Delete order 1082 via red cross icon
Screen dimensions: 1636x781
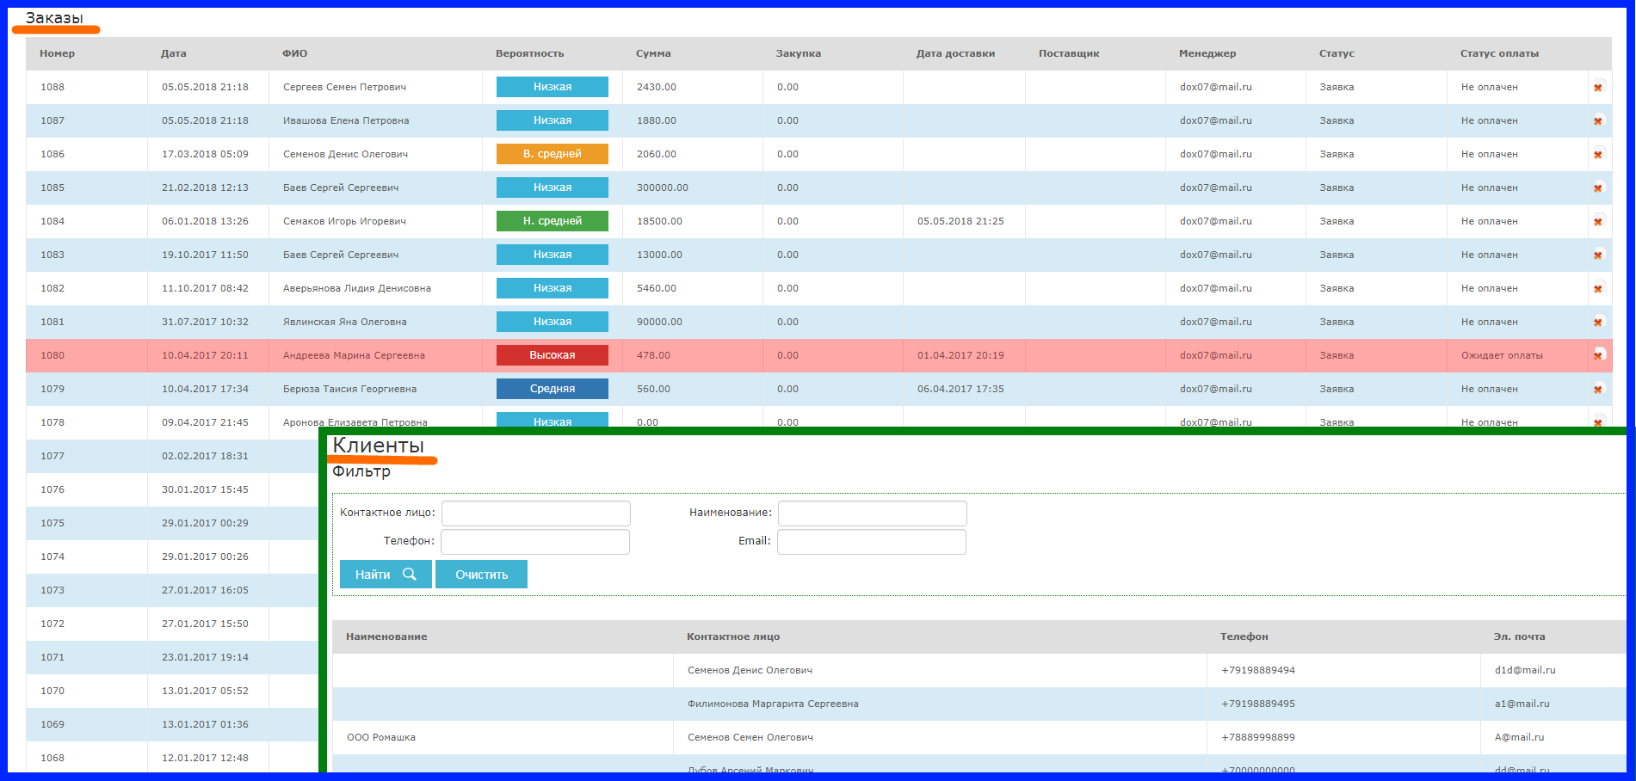(1598, 288)
